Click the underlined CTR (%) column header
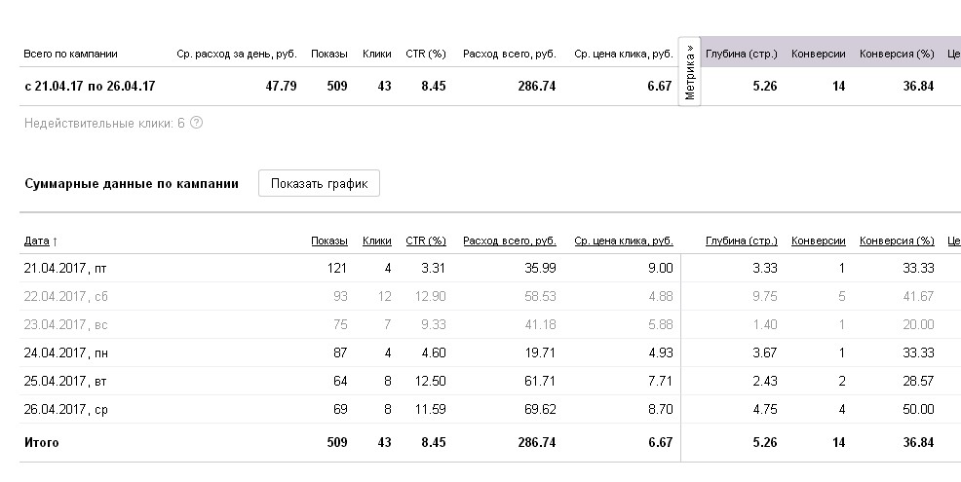The image size is (961, 482). pyautogui.click(x=425, y=241)
